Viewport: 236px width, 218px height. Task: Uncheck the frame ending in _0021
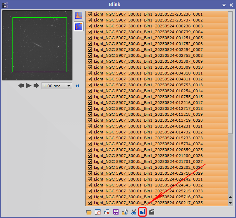point(90,126)
